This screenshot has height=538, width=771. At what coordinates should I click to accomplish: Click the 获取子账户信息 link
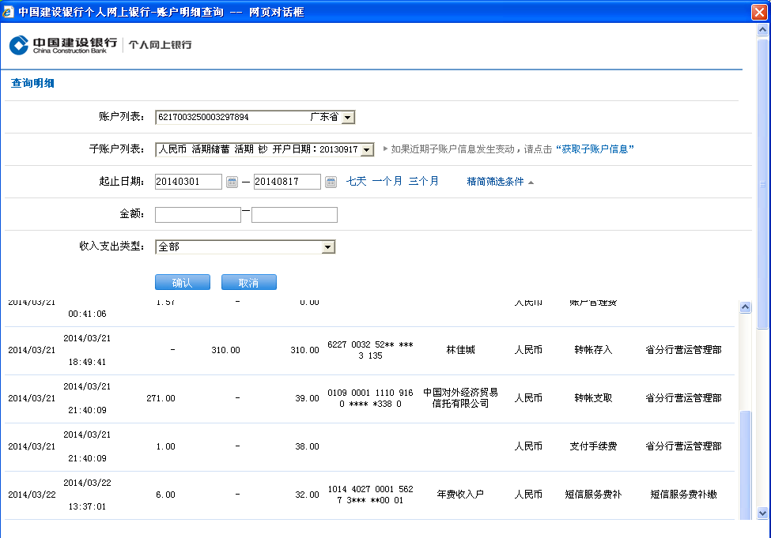click(x=595, y=149)
